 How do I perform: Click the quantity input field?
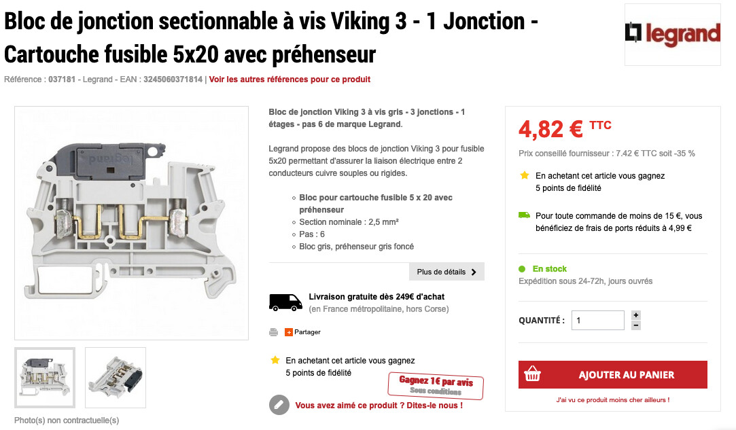[597, 320]
